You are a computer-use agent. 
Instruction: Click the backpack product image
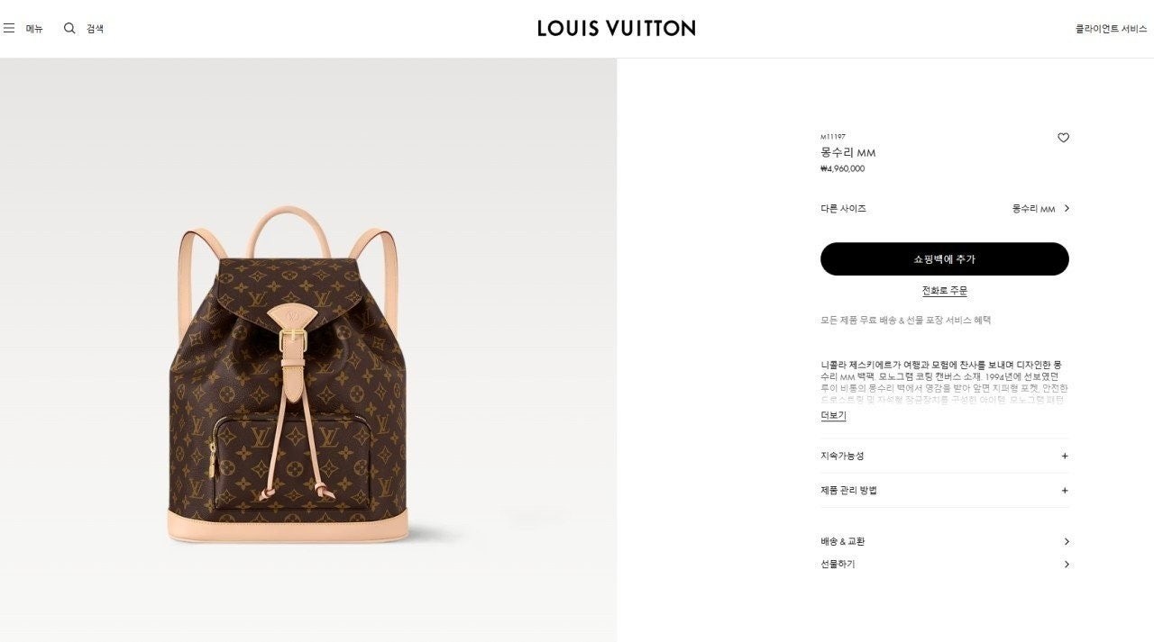(288, 375)
